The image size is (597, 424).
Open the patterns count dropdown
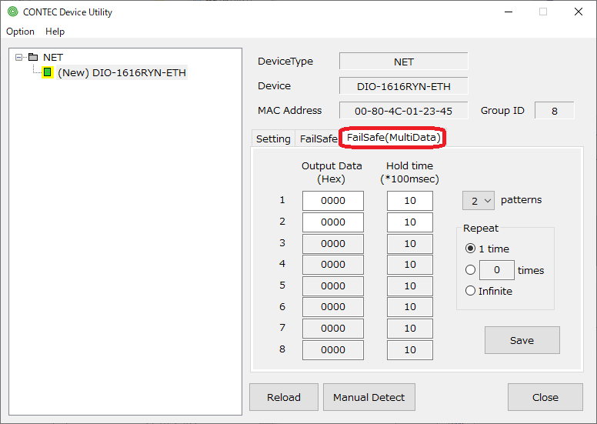pyautogui.click(x=478, y=200)
